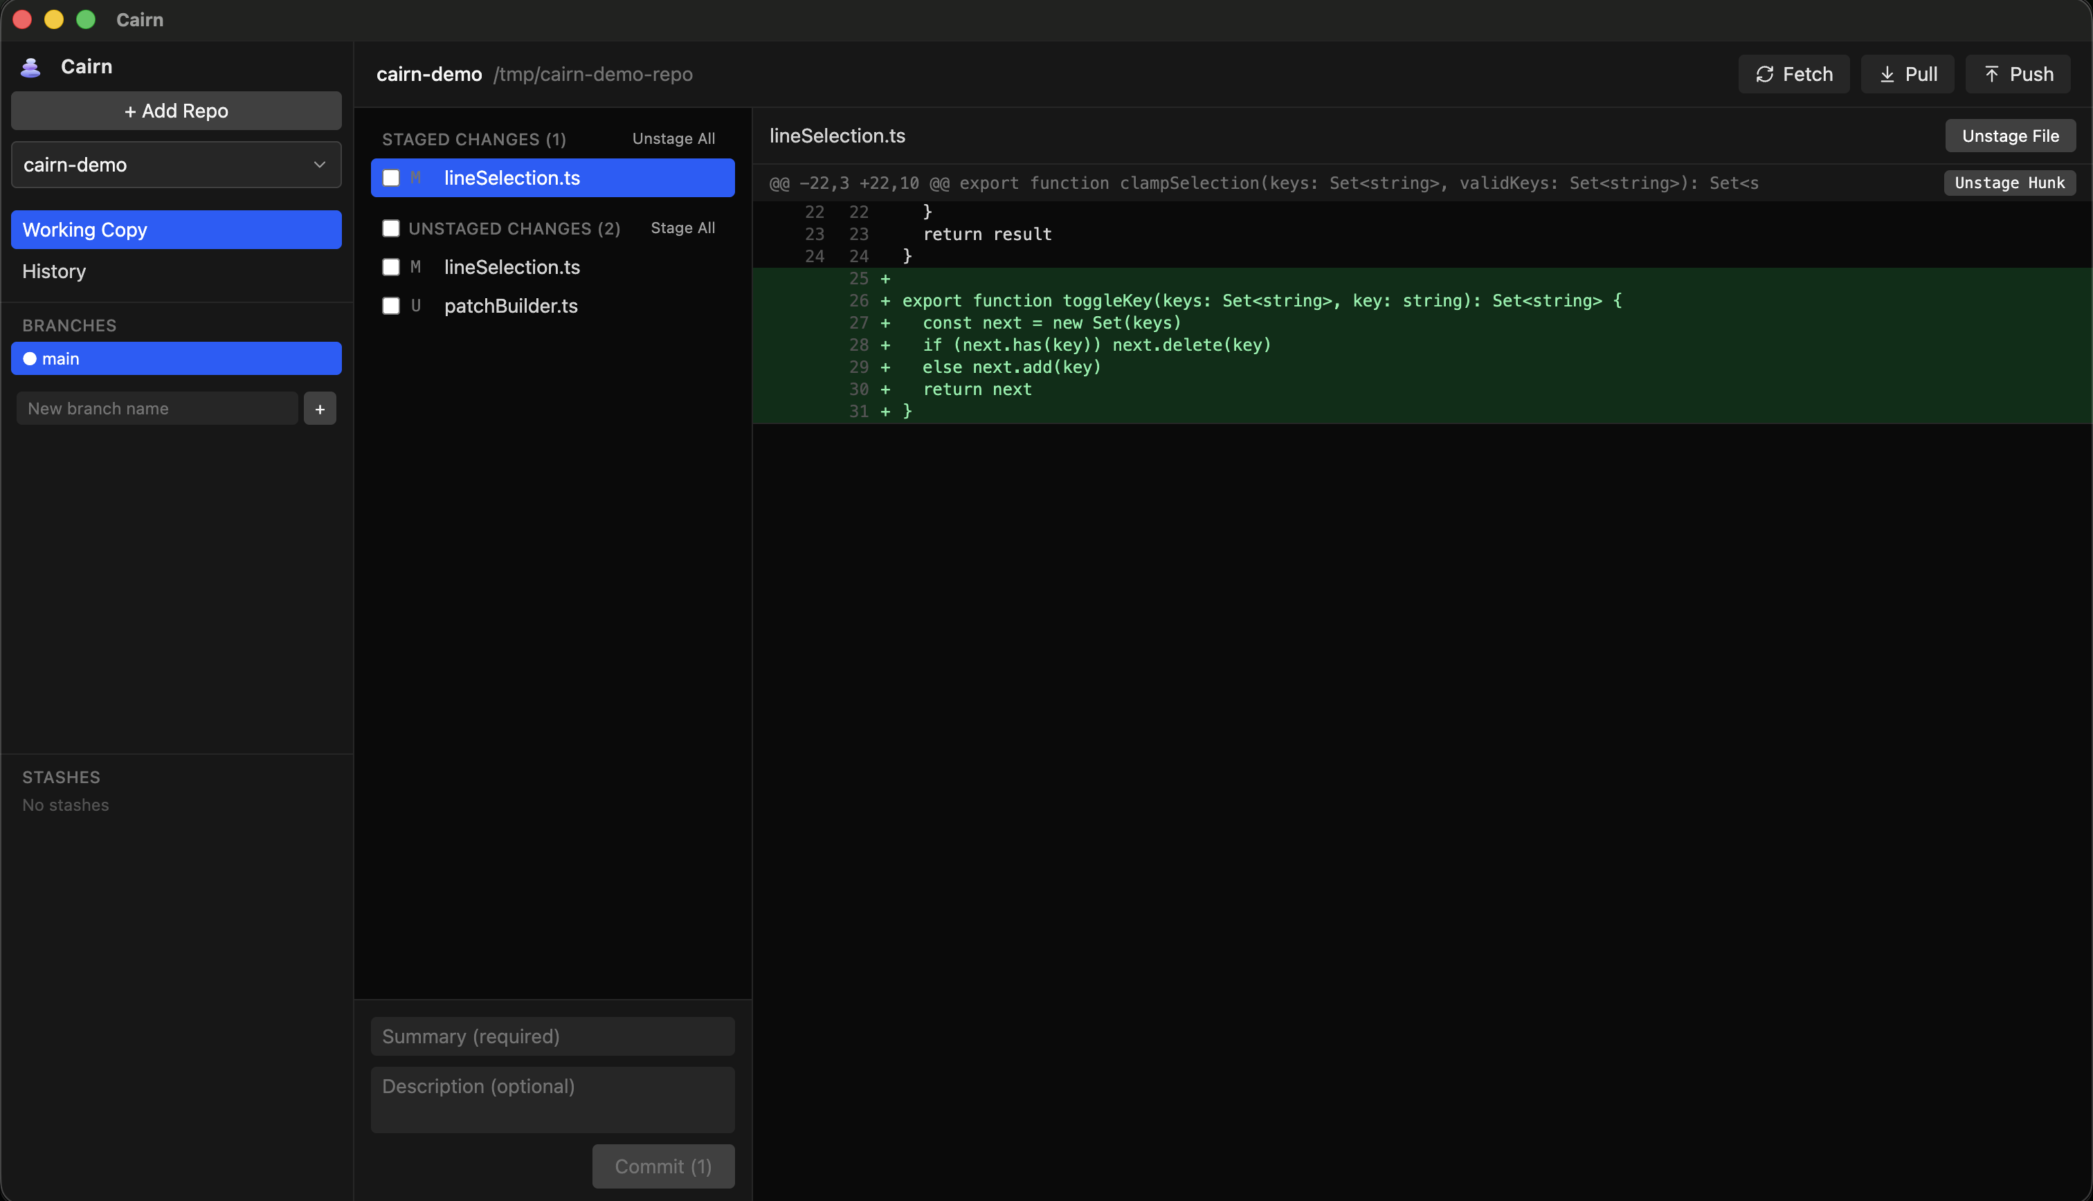This screenshot has height=1201, width=2093.
Task: Click line number 26 in the diff gutter
Action: [858, 301]
